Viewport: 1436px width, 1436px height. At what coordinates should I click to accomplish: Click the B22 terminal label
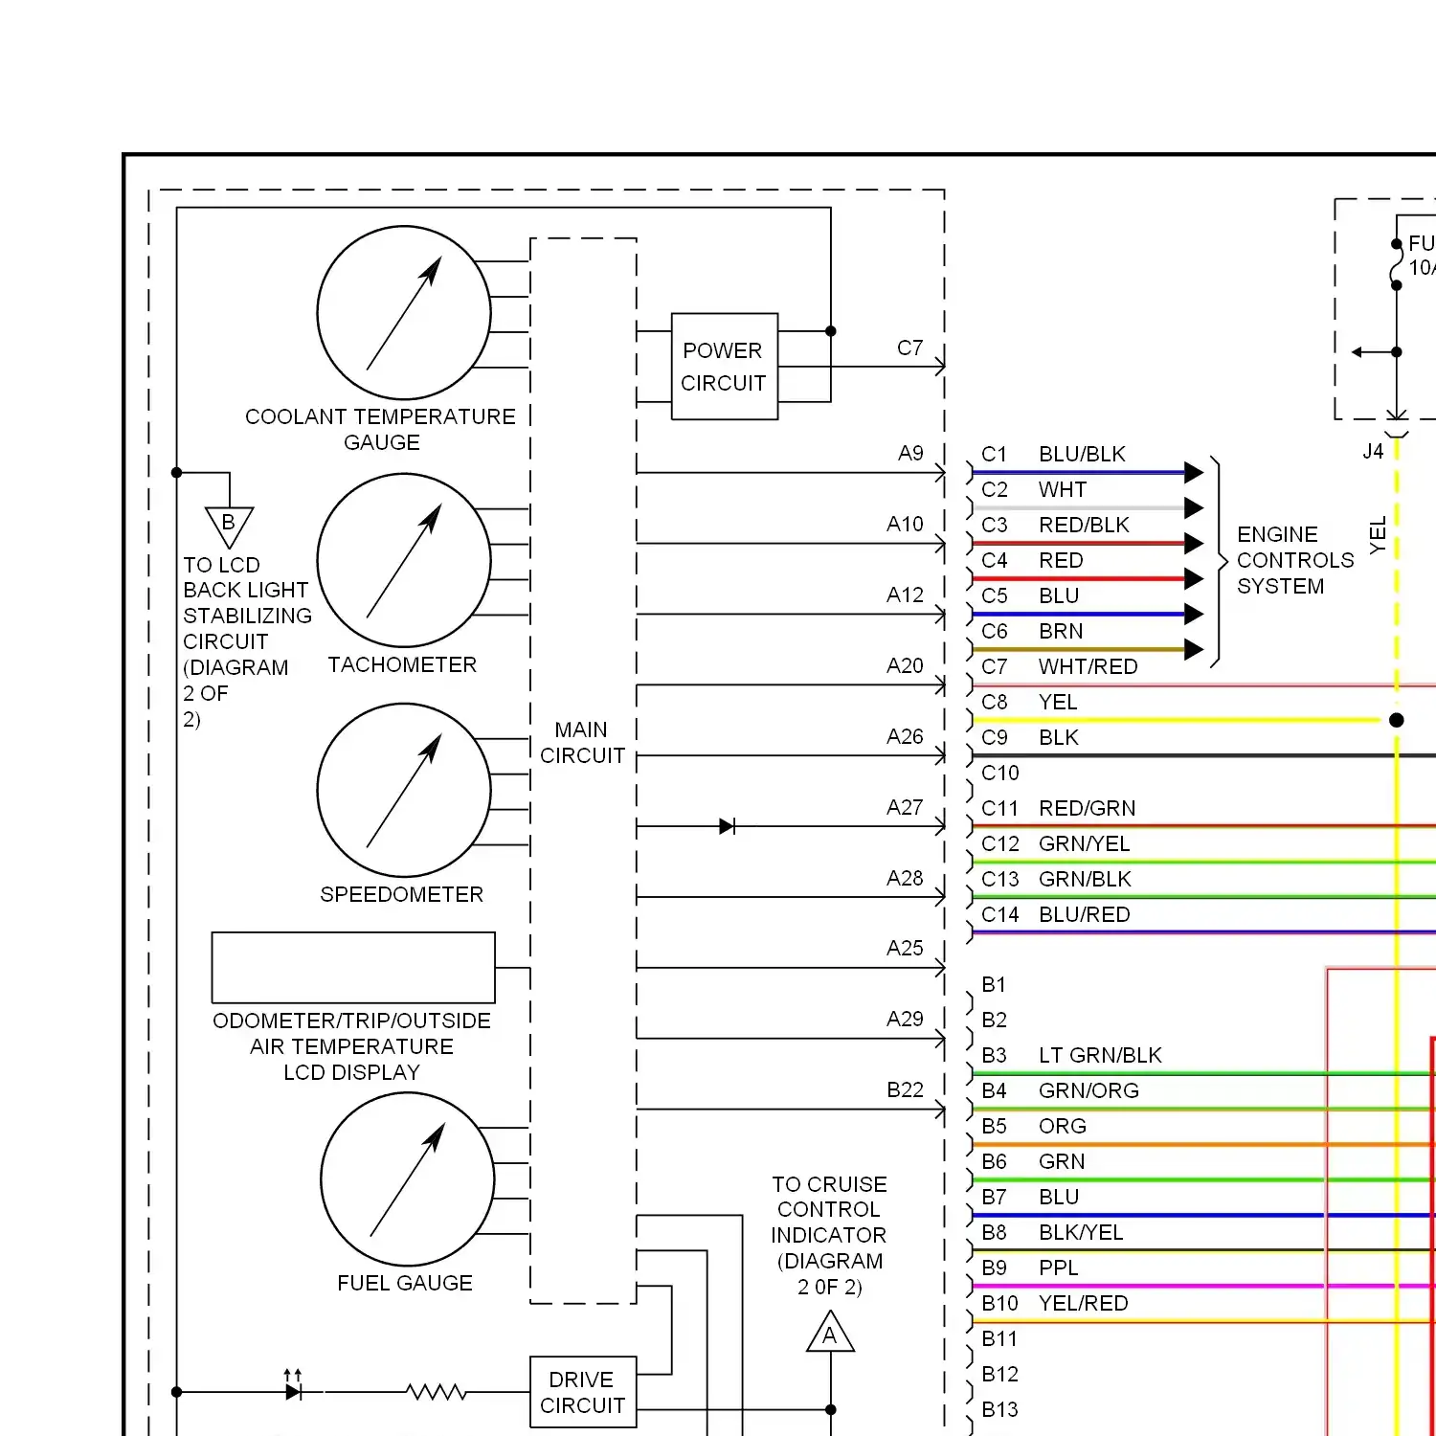905,1089
